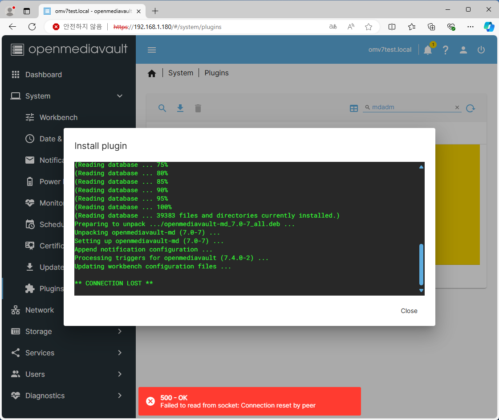This screenshot has width=499, height=420.
Task: Reload the plugin list
Action: point(471,108)
